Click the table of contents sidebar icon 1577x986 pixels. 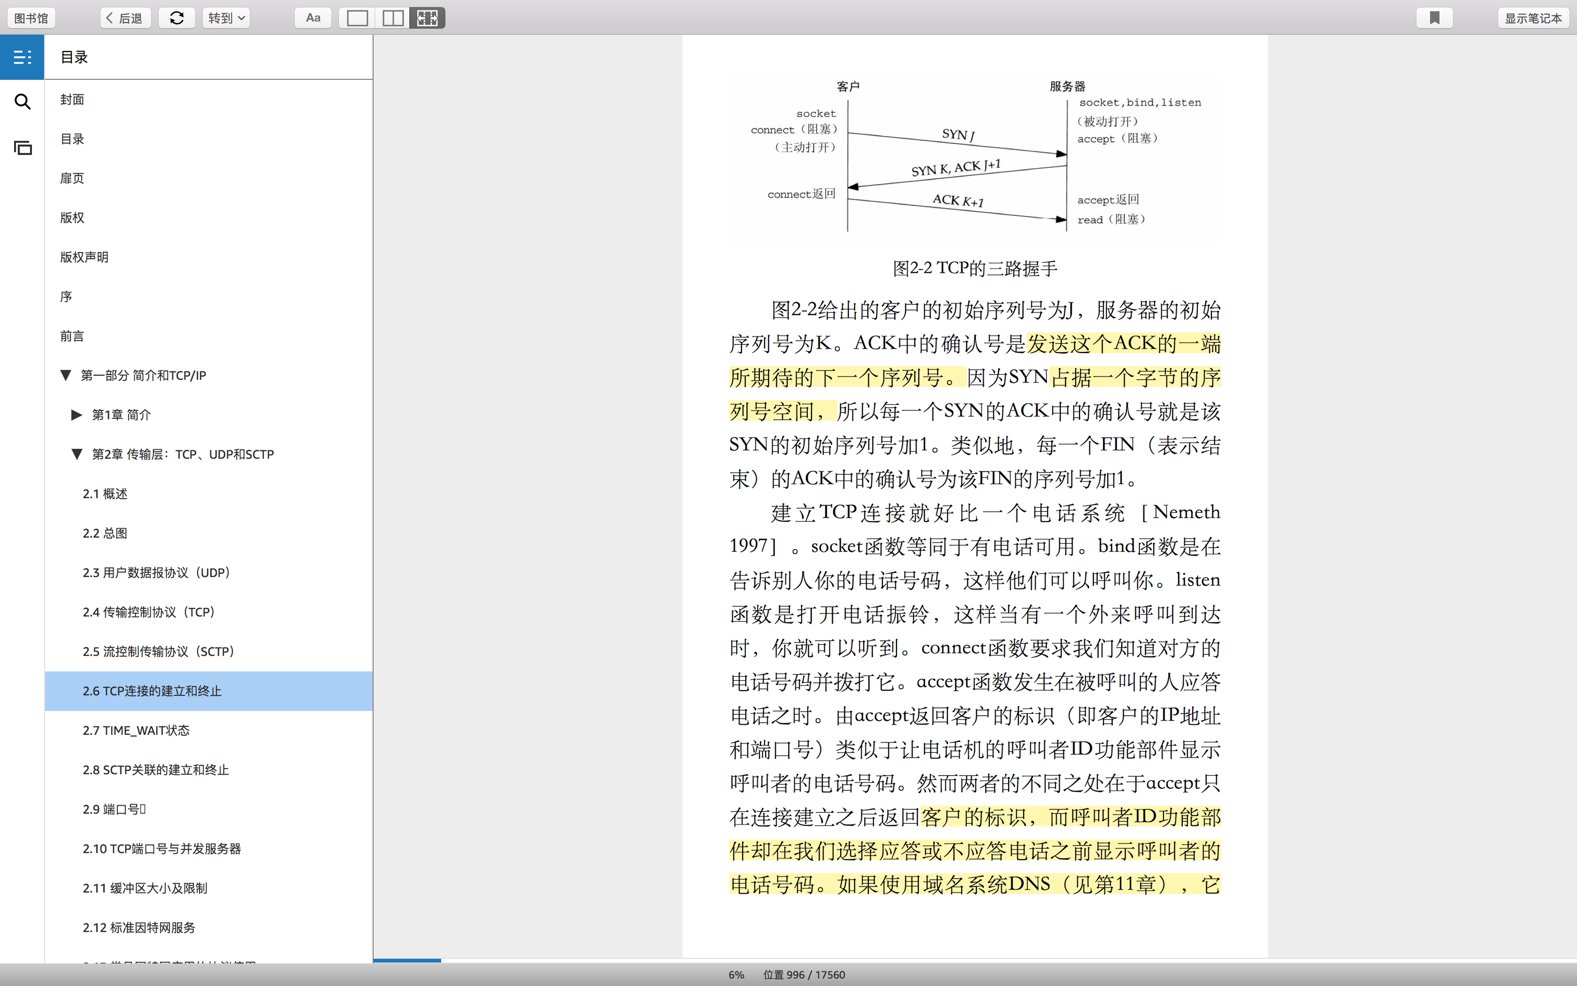[x=22, y=57]
